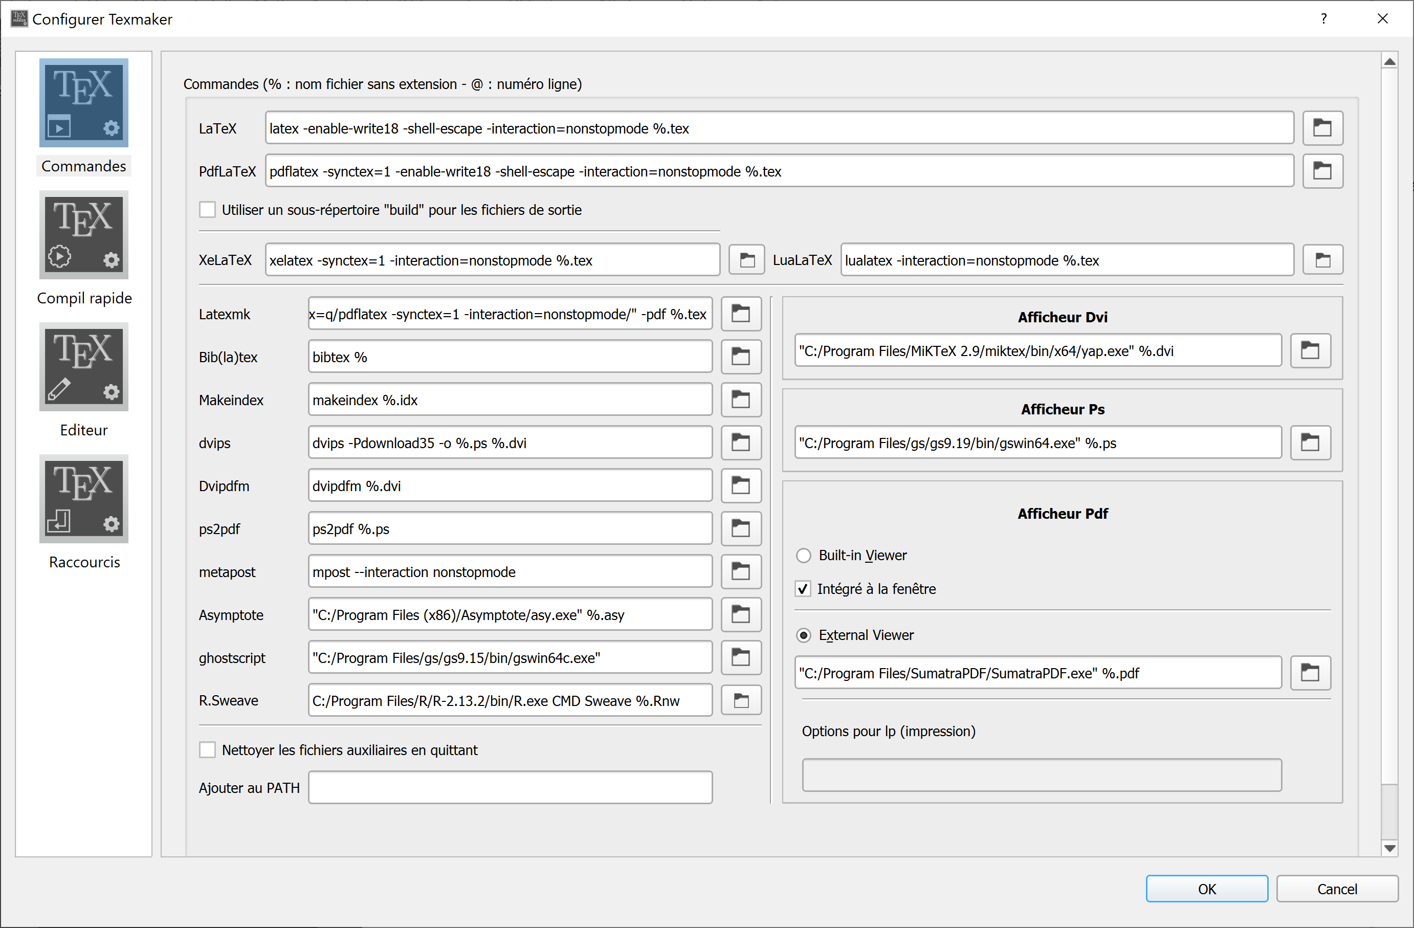Browse for the XeLaTeX executable
The width and height of the screenshot is (1414, 928).
tap(746, 260)
